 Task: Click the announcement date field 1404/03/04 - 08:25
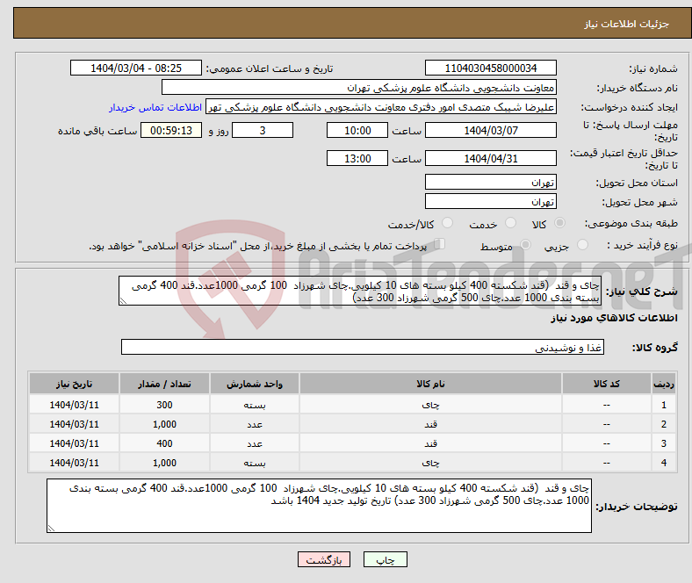tap(136, 68)
